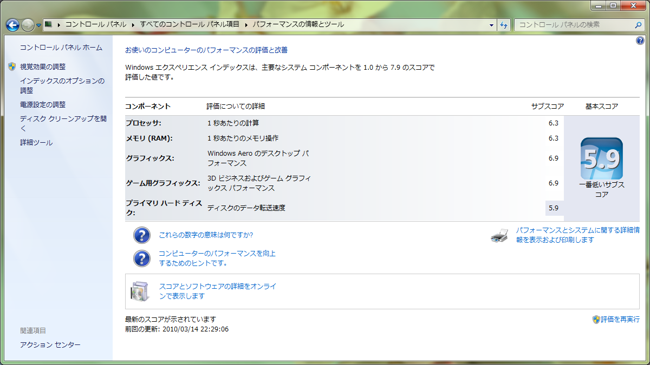Minimize the window
The width and height of the screenshot is (650, 365).
point(599,5)
